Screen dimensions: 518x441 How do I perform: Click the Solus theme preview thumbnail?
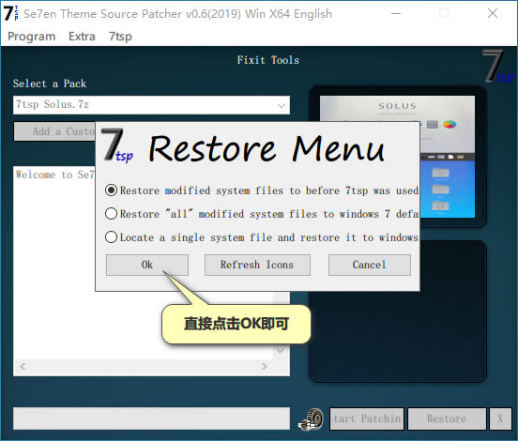[x=397, y=157]
